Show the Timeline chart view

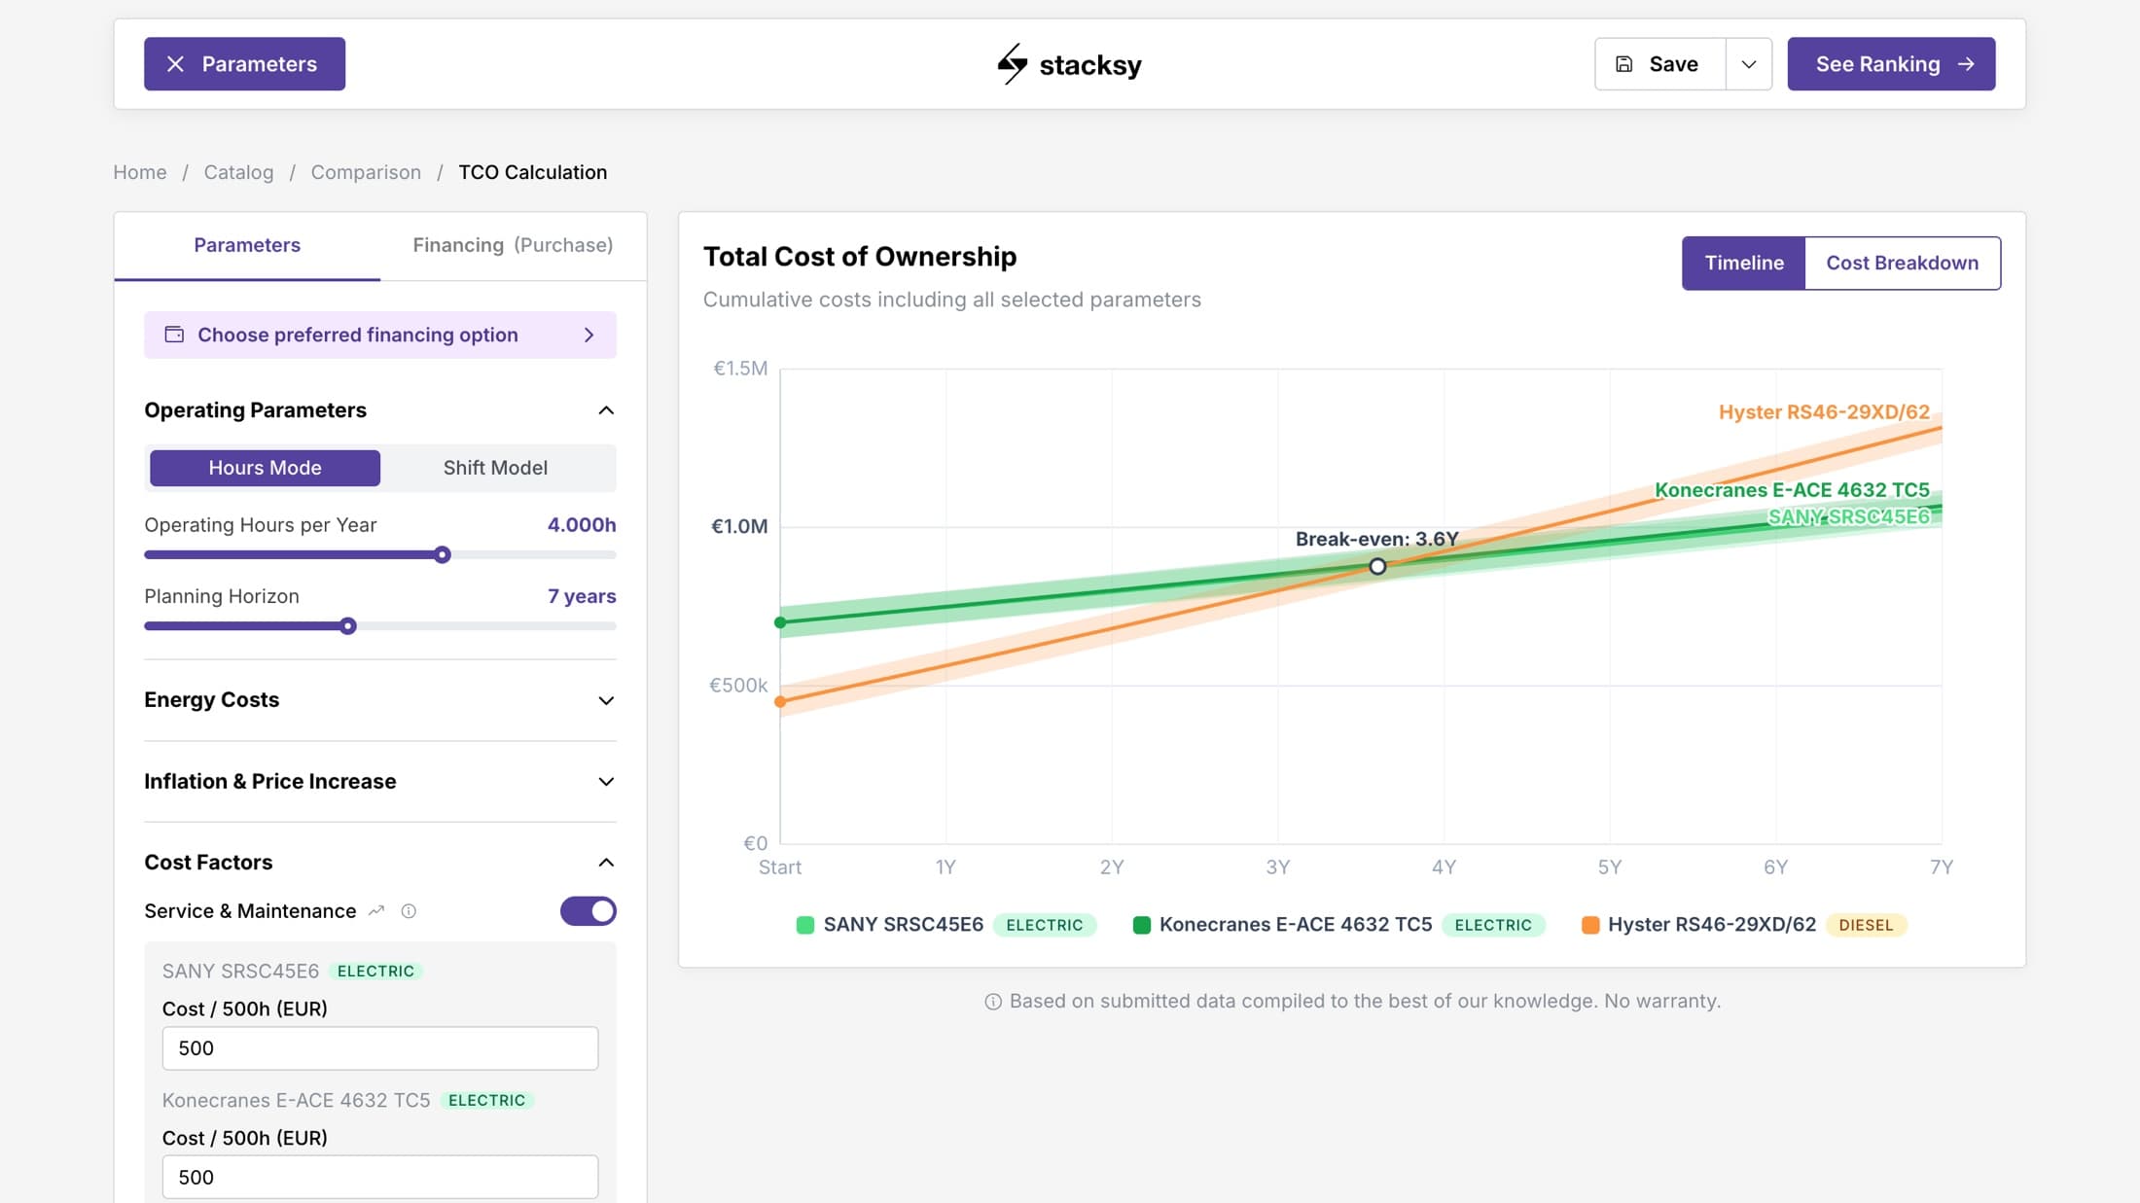(1744, 263)
